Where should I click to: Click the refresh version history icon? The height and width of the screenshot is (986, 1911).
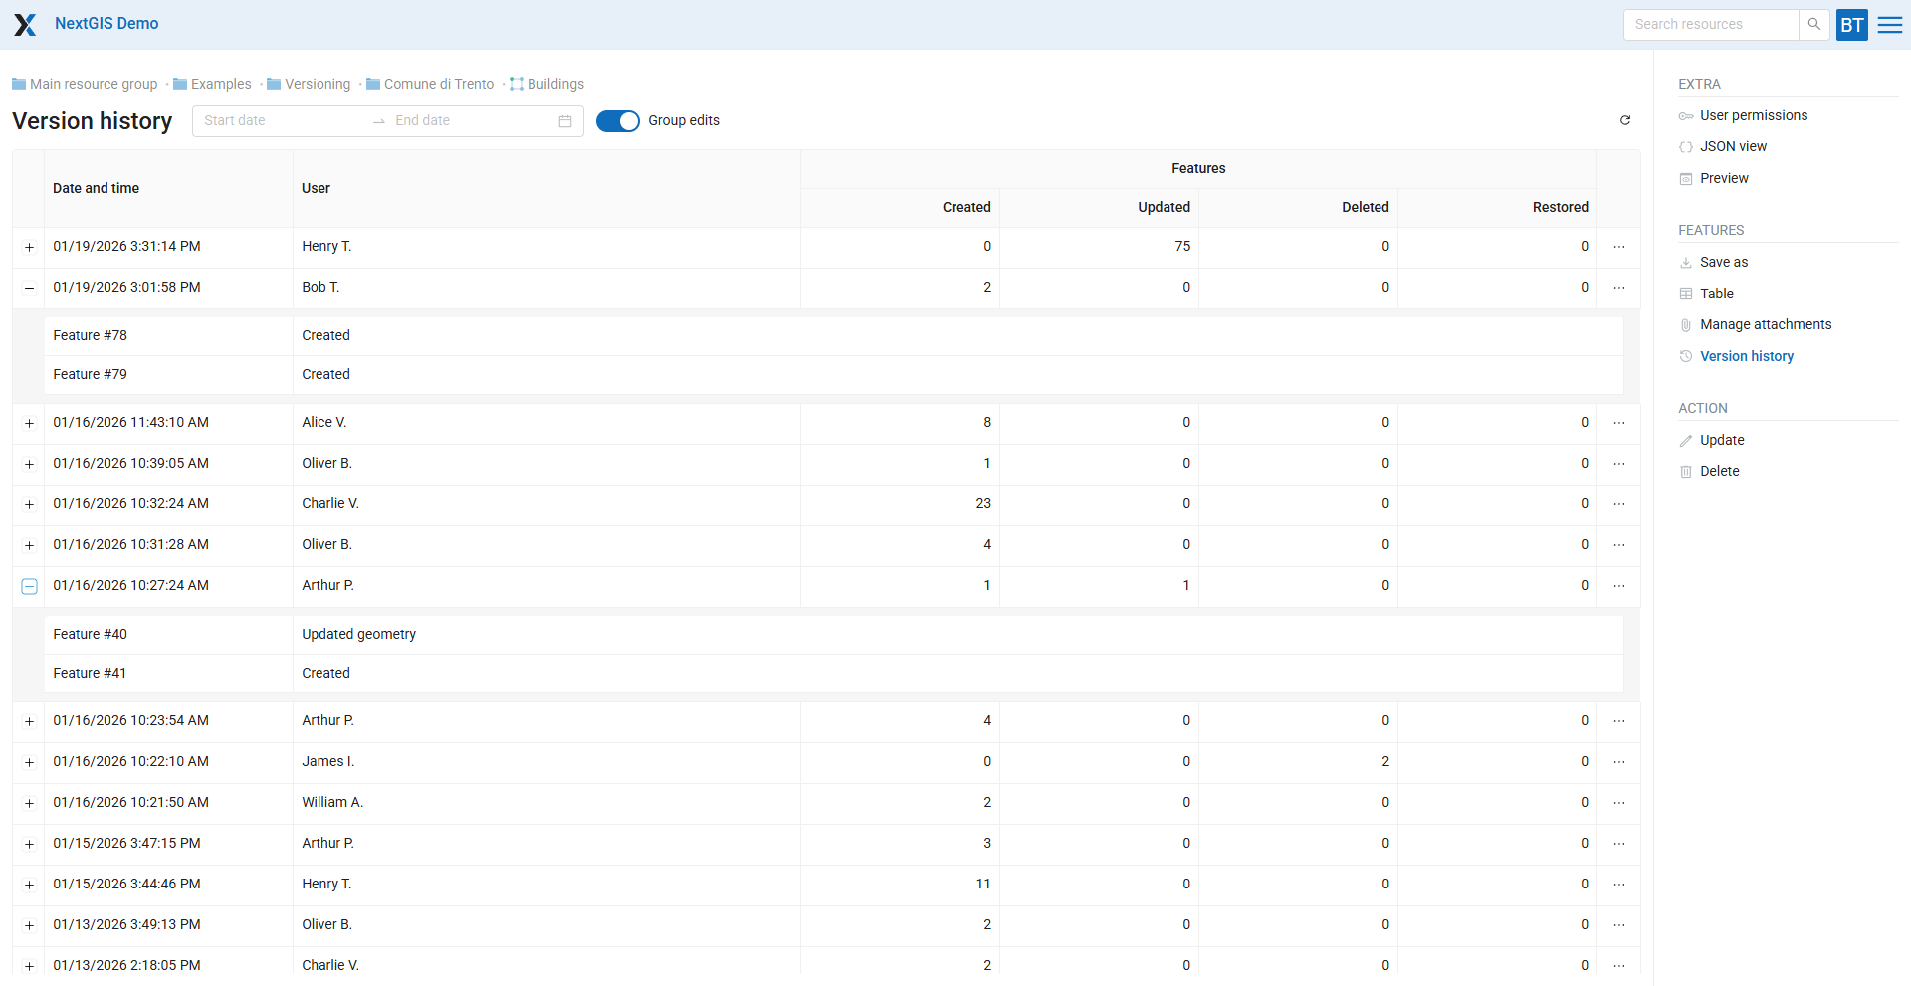pyautogui.click(x=1624, y=120)
